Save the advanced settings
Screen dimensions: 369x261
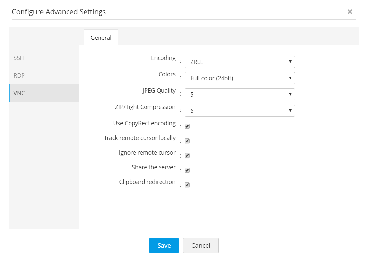coord(164,246)
